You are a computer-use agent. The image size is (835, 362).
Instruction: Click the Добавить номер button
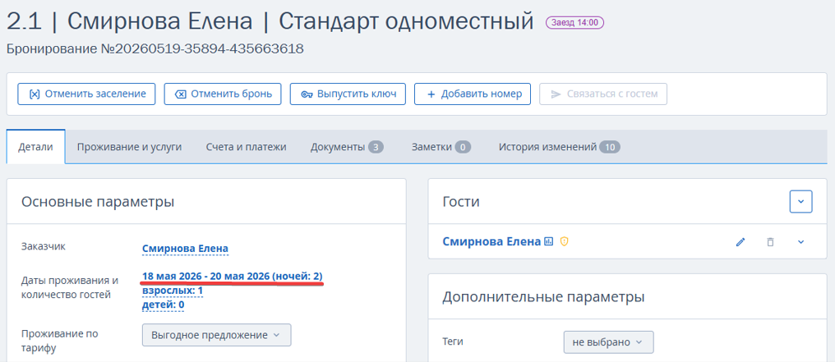(473, 94)
